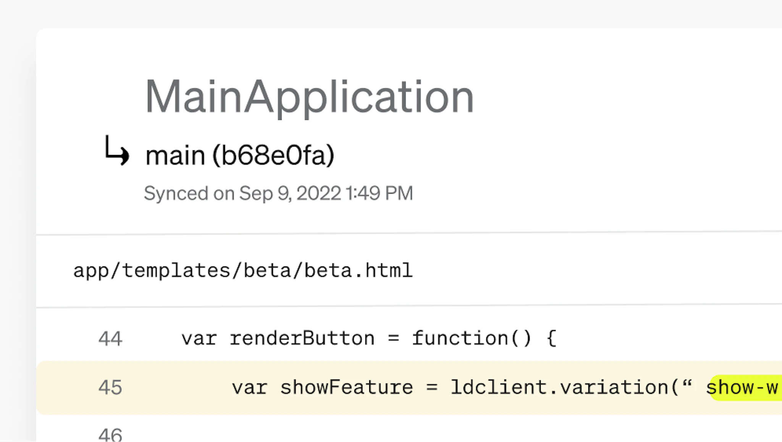Click the var keyword on line 45
The width and height of the screenshot is (782, 442).
pyautogui.click(x=249, y=387)
